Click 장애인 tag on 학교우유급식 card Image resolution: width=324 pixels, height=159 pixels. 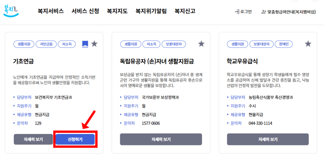pos(283,44)
